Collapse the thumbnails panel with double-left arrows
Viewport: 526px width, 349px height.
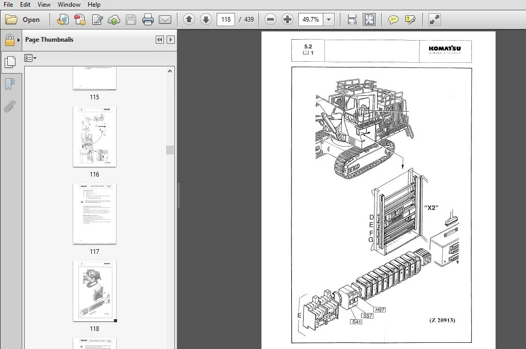pos(160,40)
